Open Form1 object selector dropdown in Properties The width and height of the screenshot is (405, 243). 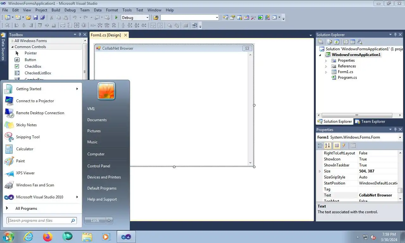pyautogui.click(x=400, y=137)
